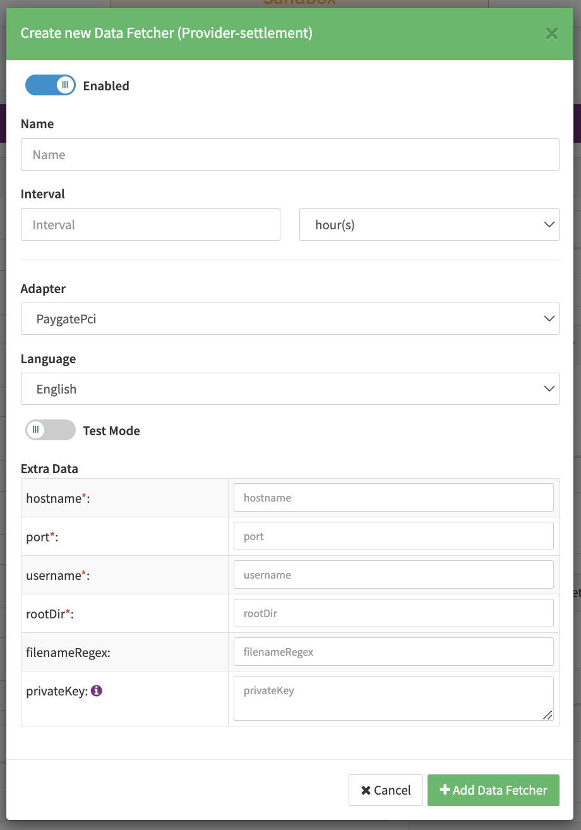Click the X icon on Cancel button
This screenshot has width=581, height=830.
pos(366,791)
